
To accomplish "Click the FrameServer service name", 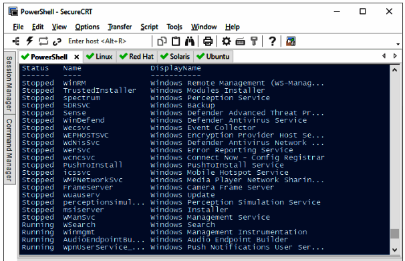I will tap(88, 188).
